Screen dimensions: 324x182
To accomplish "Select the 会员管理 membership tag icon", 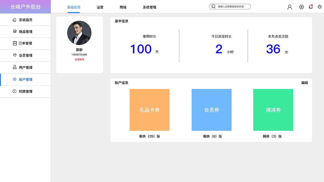I will tap(15, 55).
